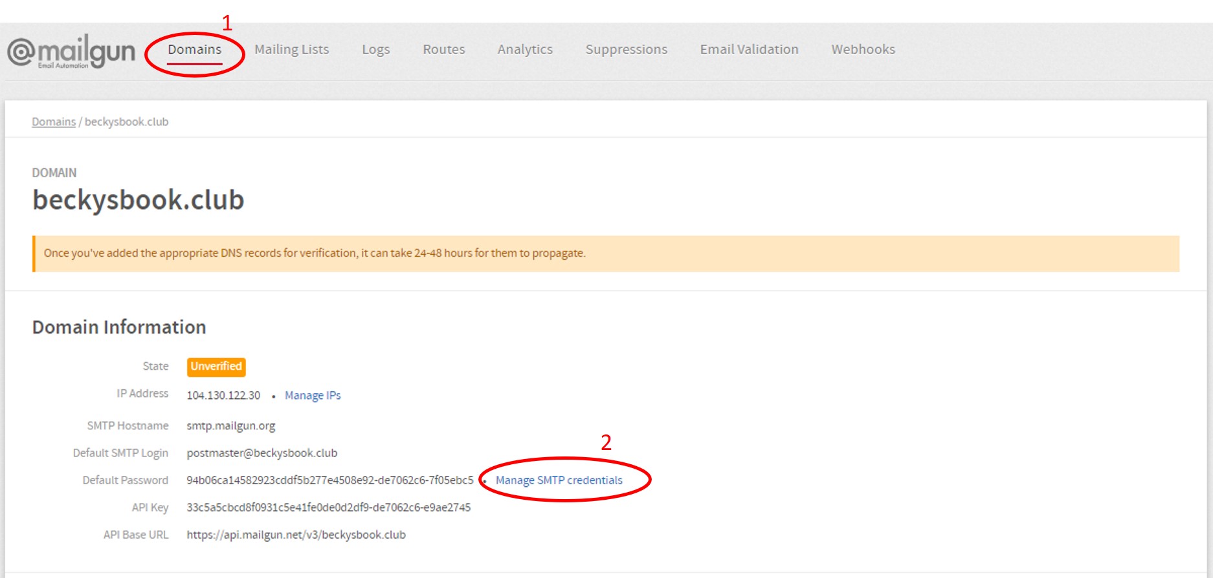Click the Manage IPs link

click(x=313, y=395)
